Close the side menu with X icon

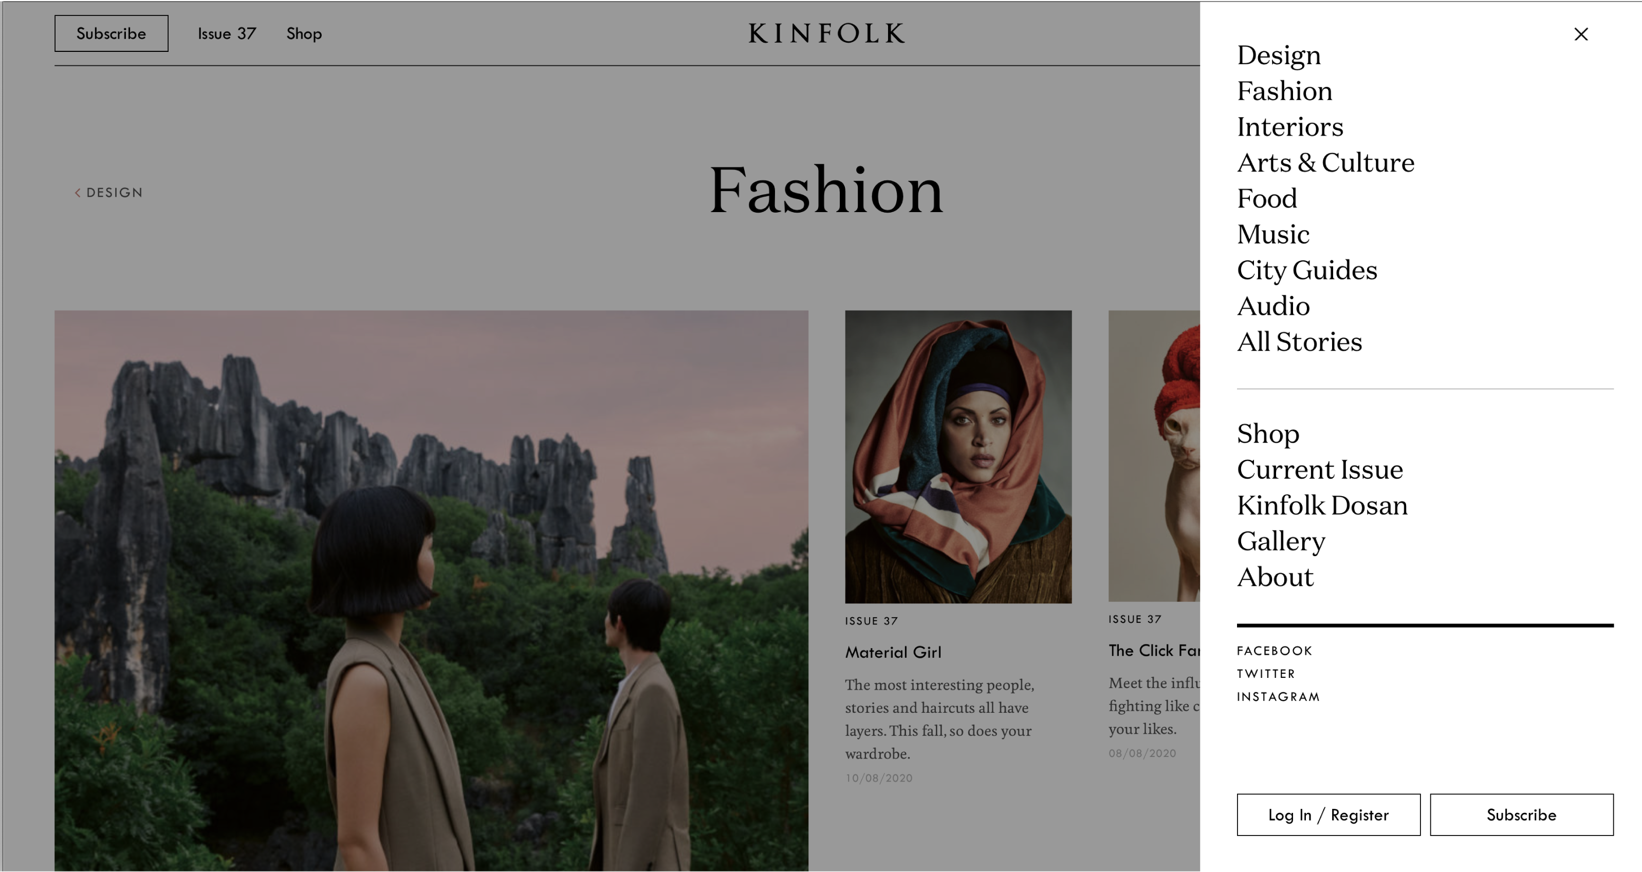(1581, 34)
